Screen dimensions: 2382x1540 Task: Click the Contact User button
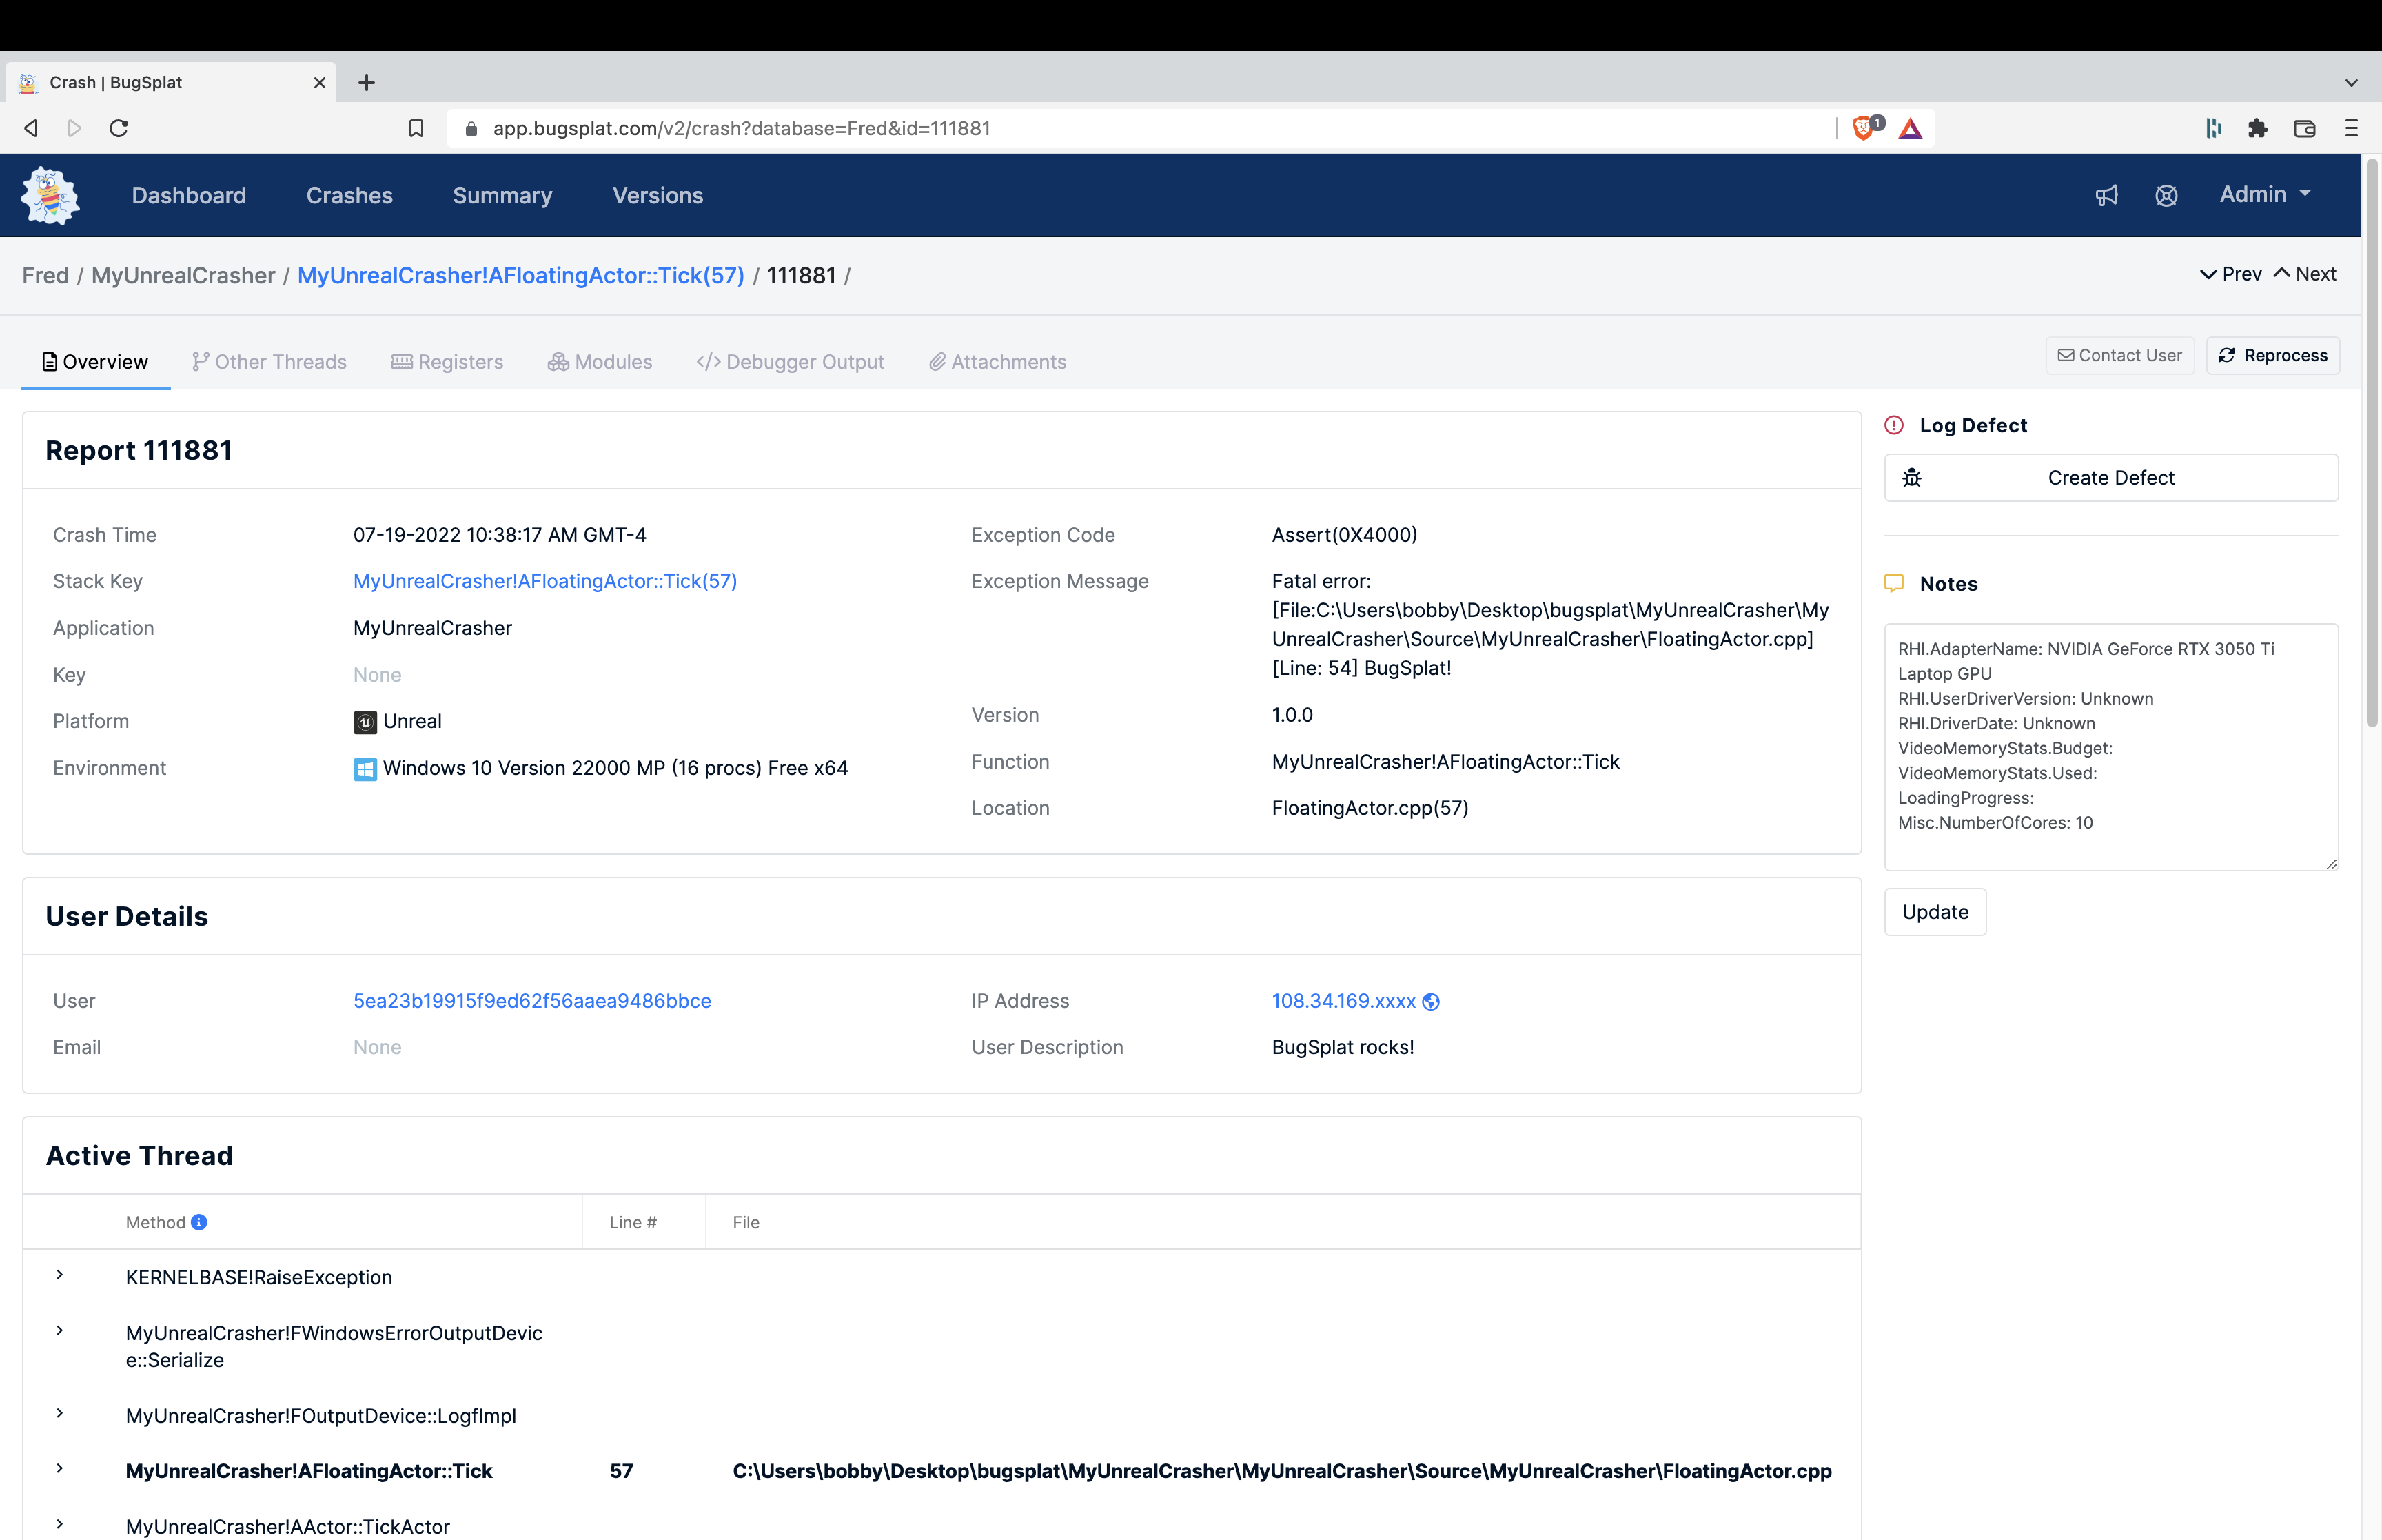[2119, 356]
